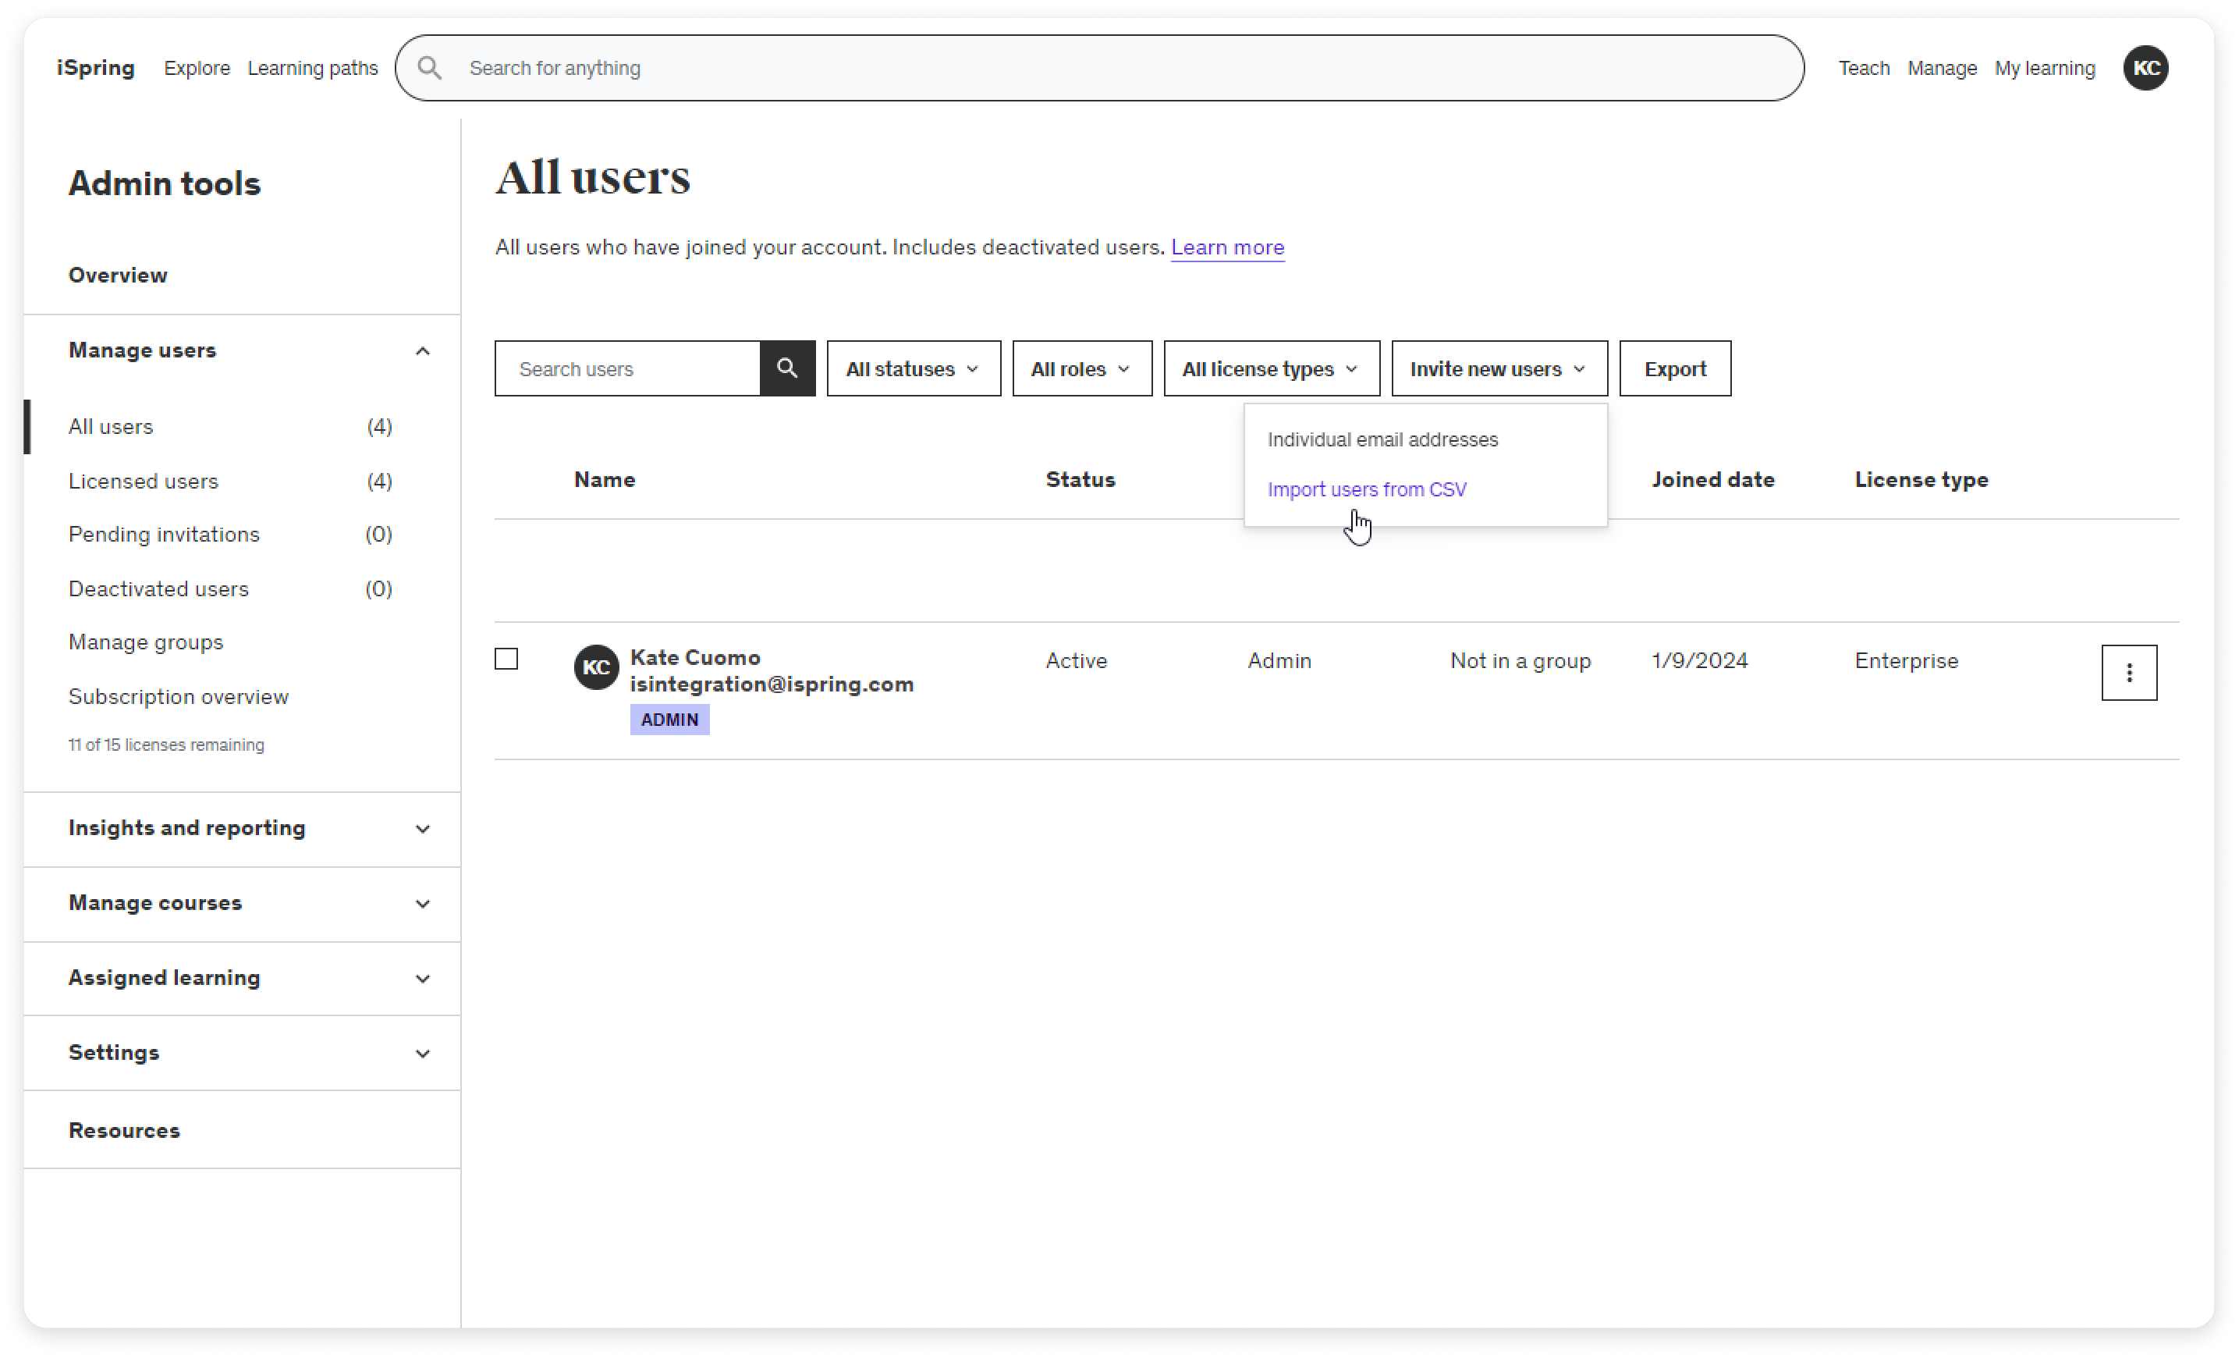2239x1358 pixels.
Task: Open My learning in top navigation
Action: point(2045,68)
